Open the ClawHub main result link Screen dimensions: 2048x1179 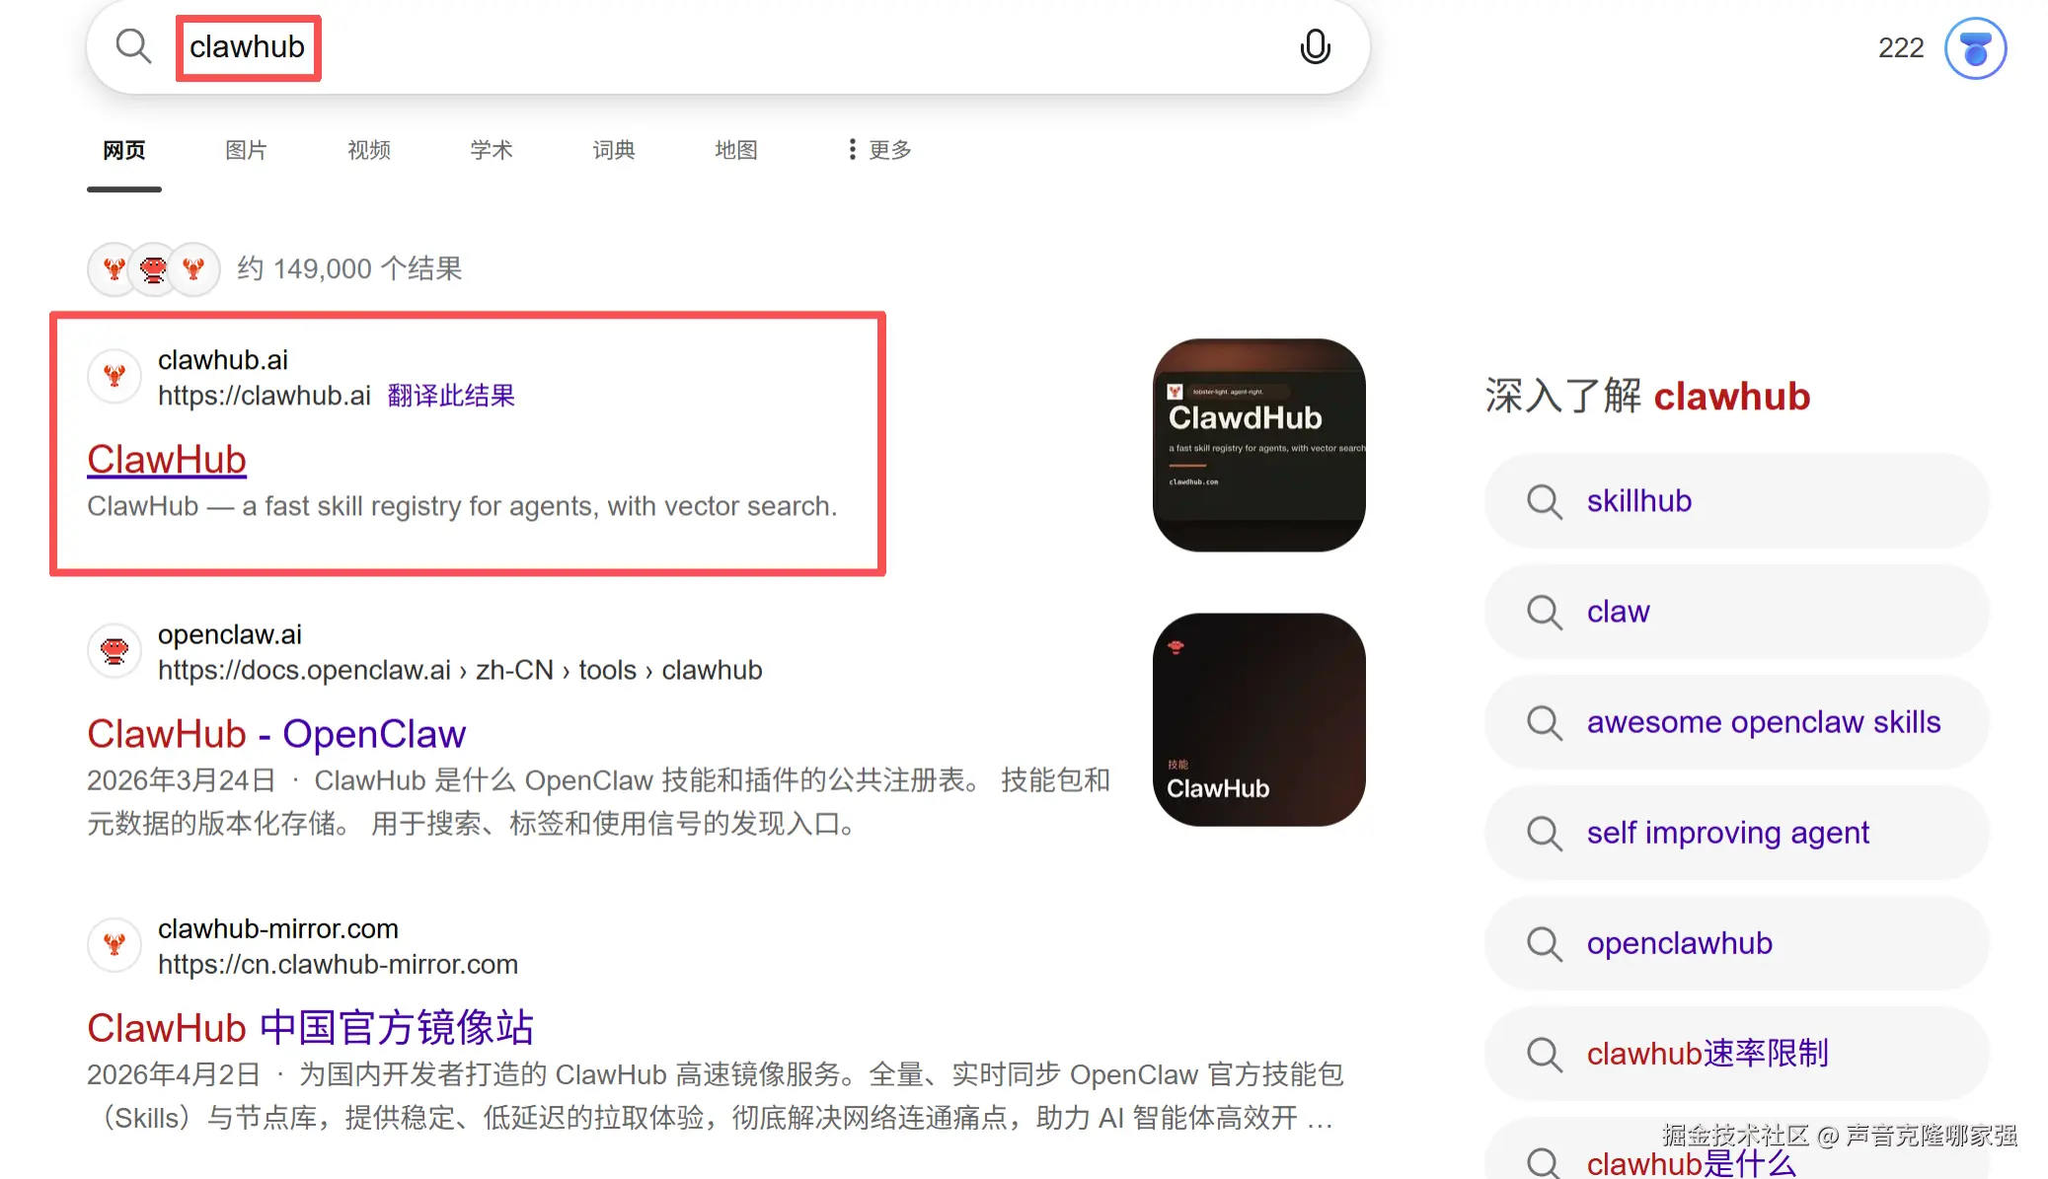pyautogui.click(x=166, y=459)
